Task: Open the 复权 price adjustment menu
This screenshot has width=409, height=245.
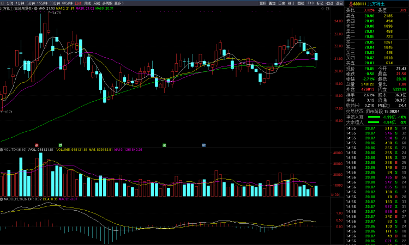Action: [x=263, y=3]
